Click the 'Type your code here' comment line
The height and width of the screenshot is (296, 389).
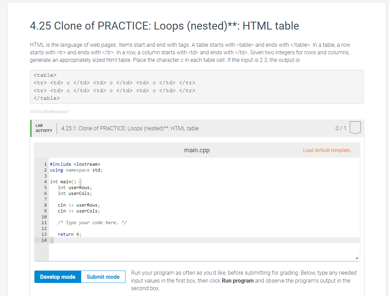pos(92,223)
